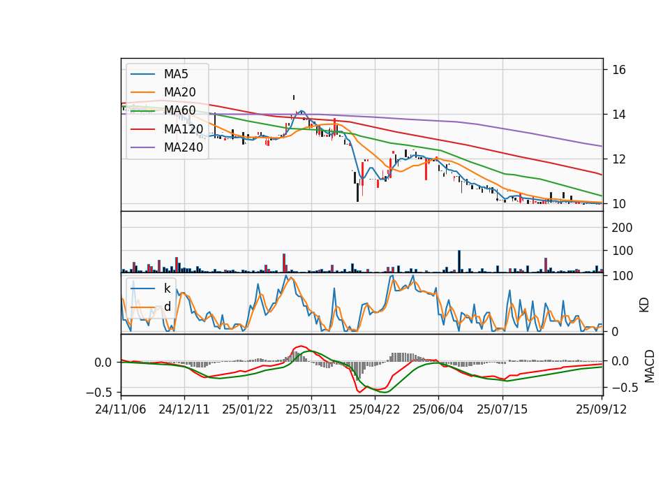Click the green MA60 legend line sample

point(142,110)
